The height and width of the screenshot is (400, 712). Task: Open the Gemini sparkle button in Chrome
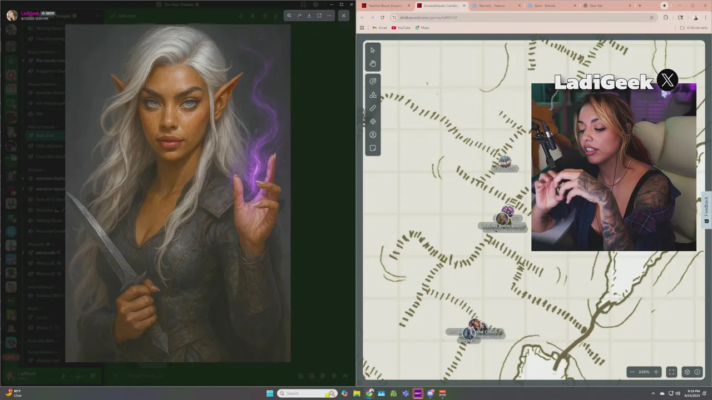664,6
